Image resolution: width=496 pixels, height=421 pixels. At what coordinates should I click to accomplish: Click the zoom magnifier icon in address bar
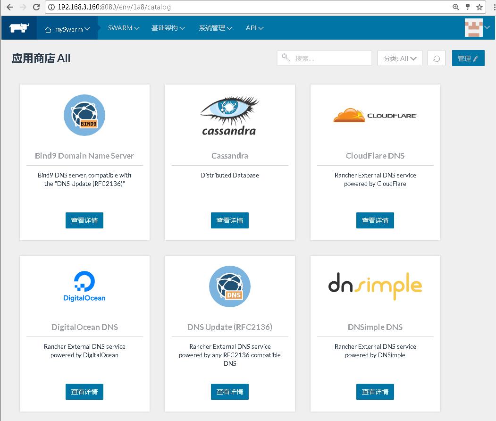[455, 7]
